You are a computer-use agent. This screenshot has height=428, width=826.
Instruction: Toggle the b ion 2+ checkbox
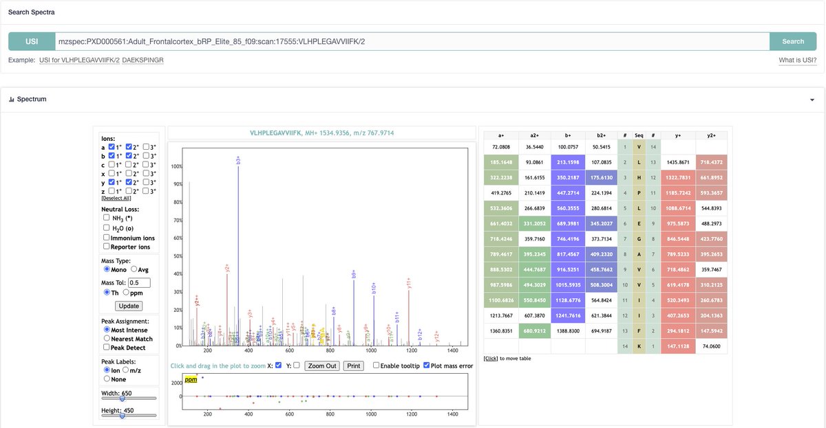(x=129, y=155)
